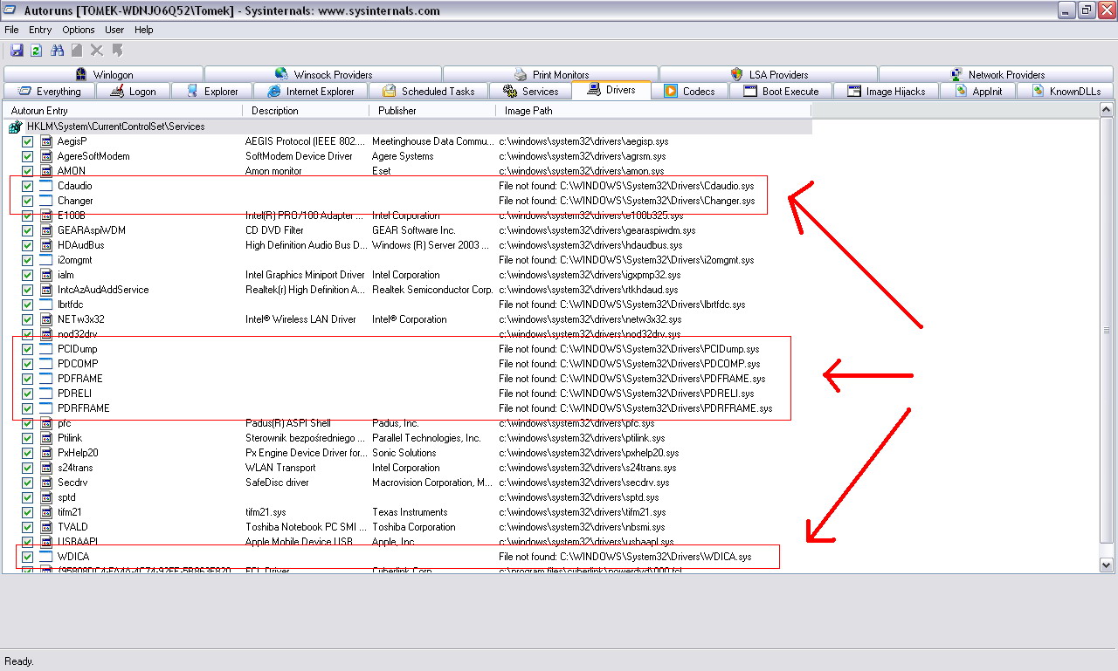Click the driver icon beside TVALD

pos(46,527)
